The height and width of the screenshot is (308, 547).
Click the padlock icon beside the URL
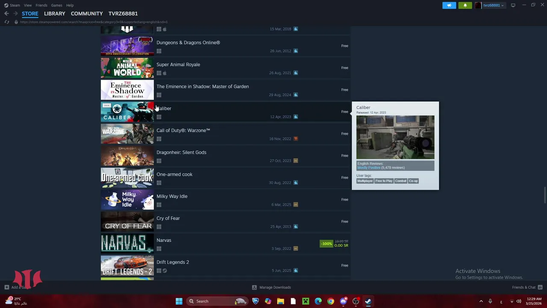click(x=16, y=22)
